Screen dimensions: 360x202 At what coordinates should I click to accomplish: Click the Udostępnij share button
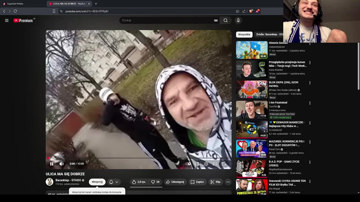pos(175,182)
